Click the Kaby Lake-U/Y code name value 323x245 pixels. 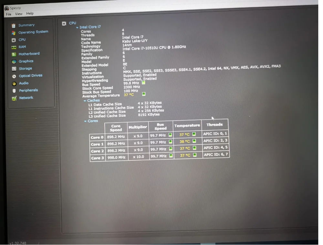click(x=135, y=41)
